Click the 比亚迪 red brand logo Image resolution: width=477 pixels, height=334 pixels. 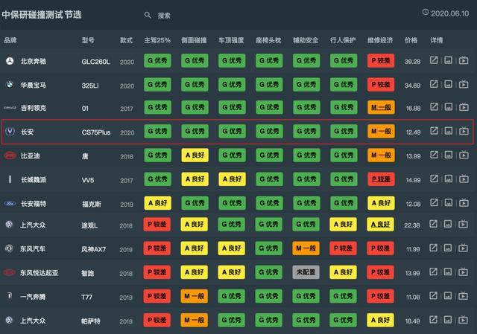tap(10, 155)
